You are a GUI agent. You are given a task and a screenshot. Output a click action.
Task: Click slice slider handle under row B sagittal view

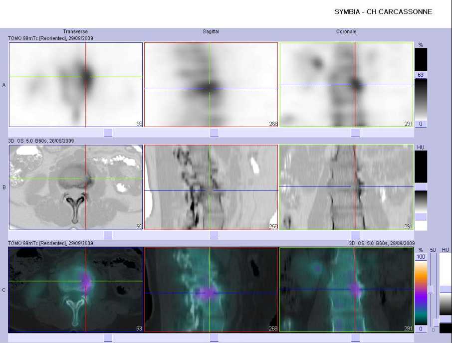pos(214,235)
